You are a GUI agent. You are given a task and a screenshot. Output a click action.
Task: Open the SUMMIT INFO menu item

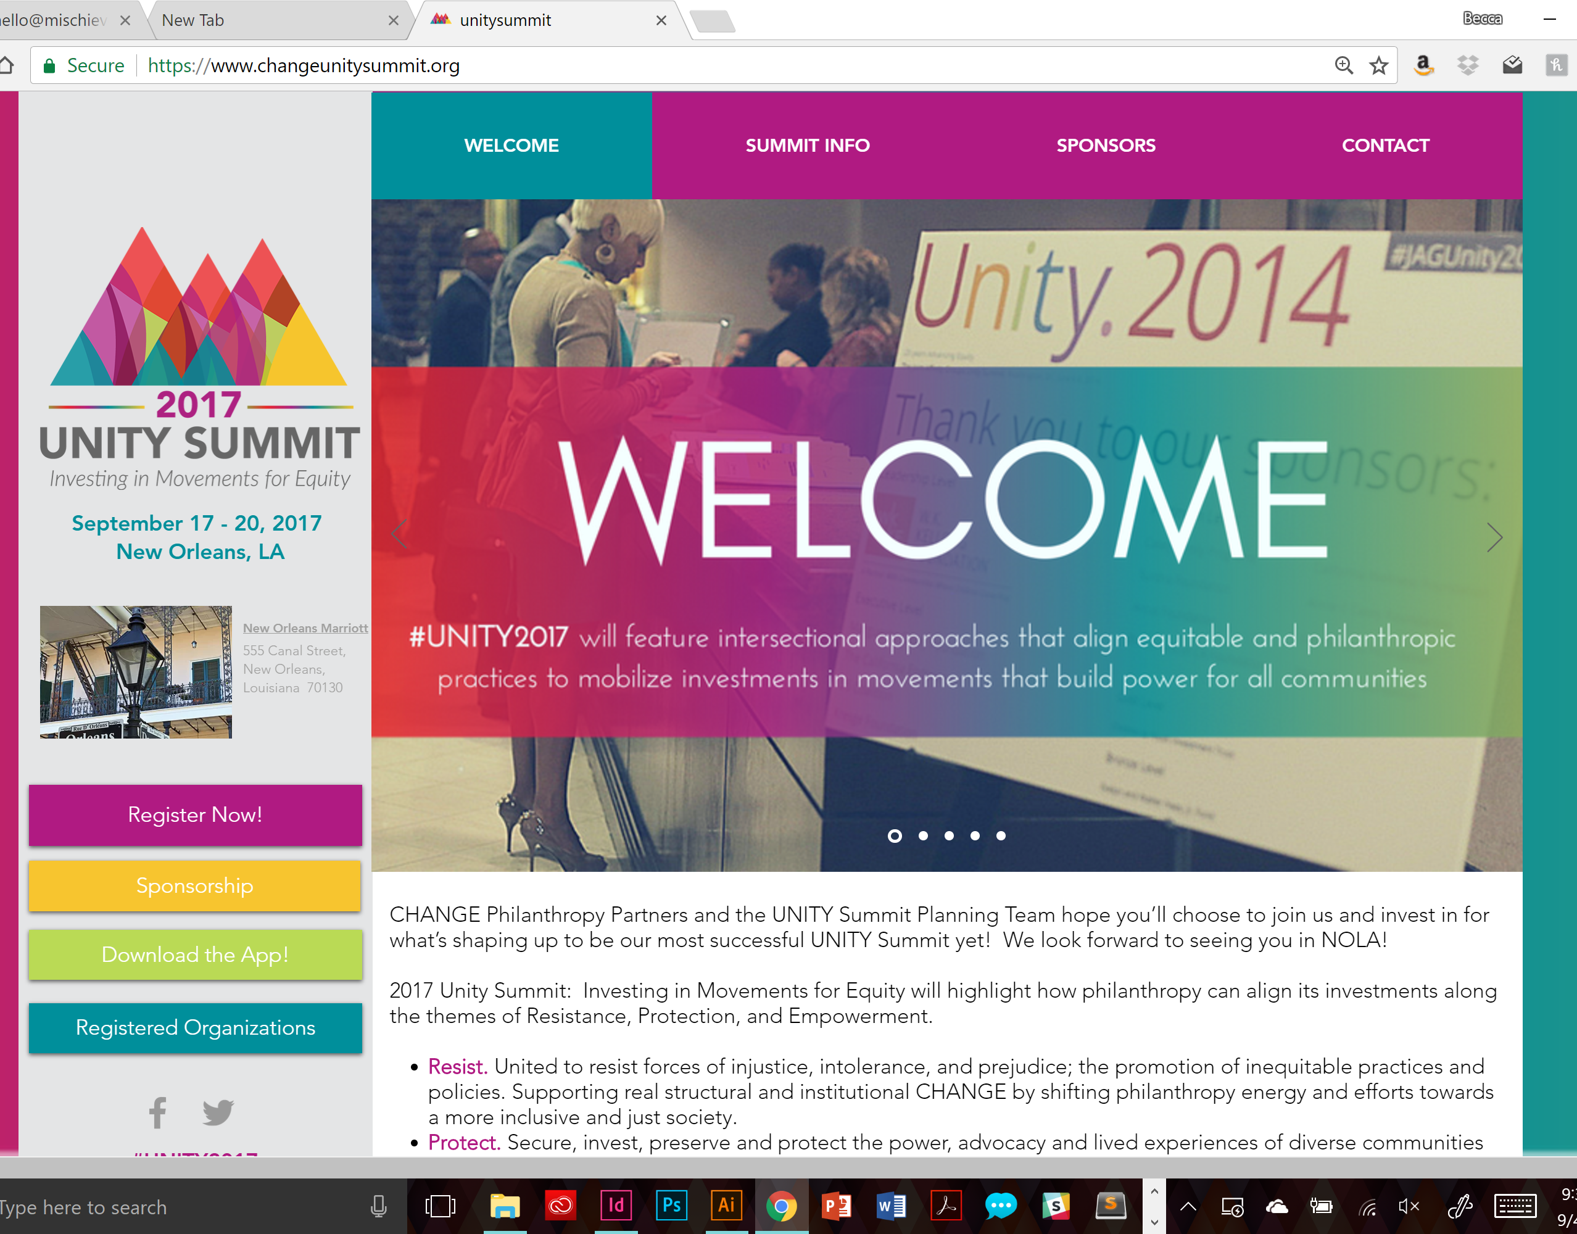(x=807, y=145)
